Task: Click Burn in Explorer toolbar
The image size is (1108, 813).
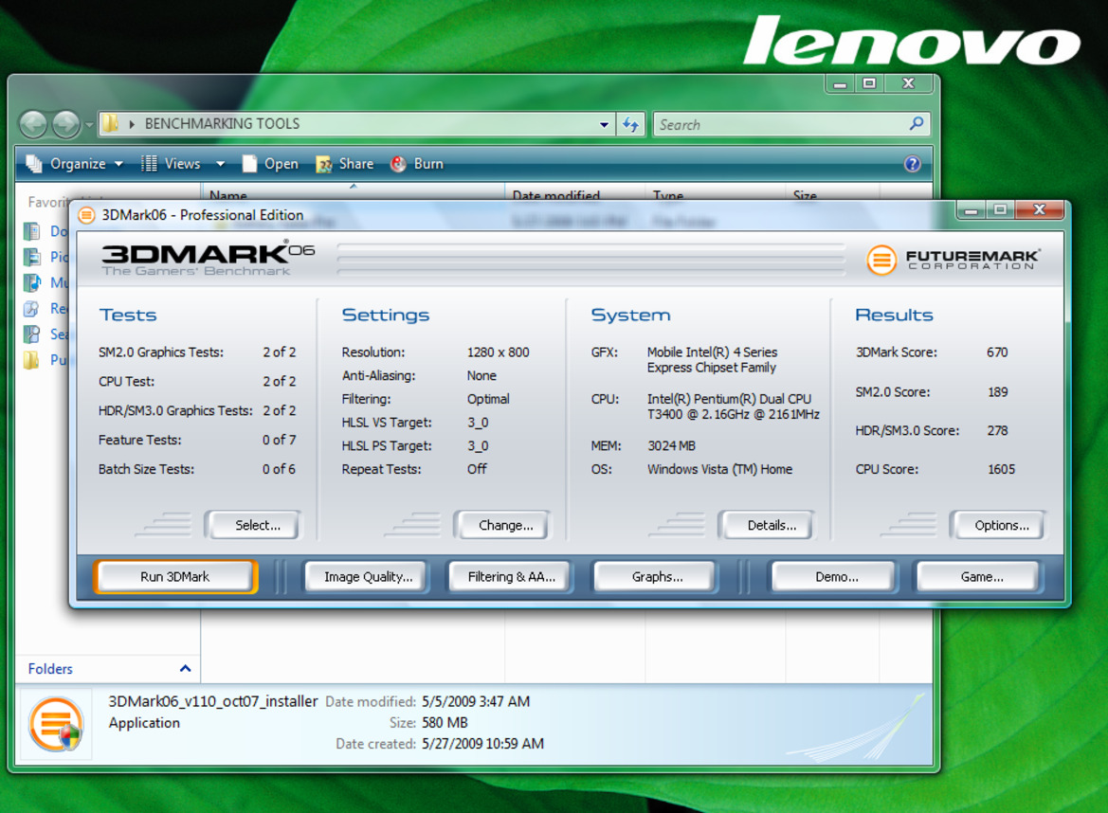Action: click(417, 164)
